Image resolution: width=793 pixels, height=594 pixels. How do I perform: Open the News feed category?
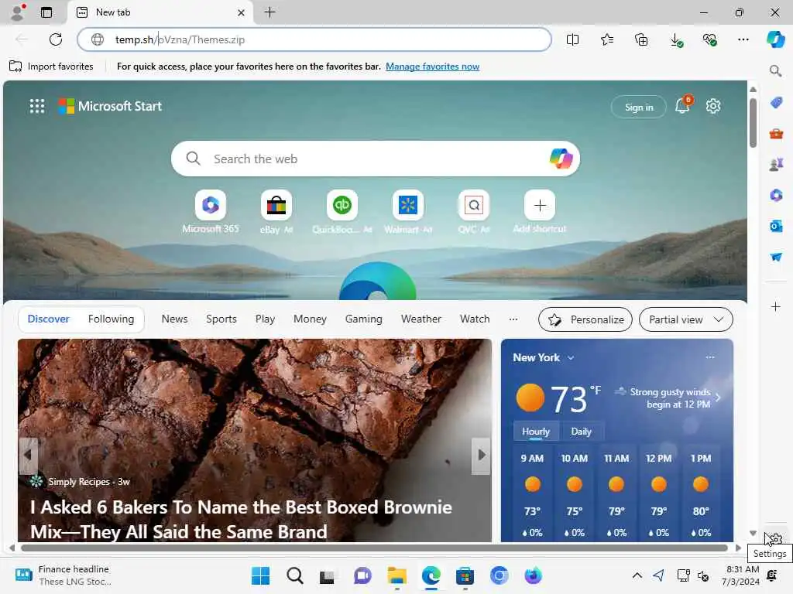point(174,319)
